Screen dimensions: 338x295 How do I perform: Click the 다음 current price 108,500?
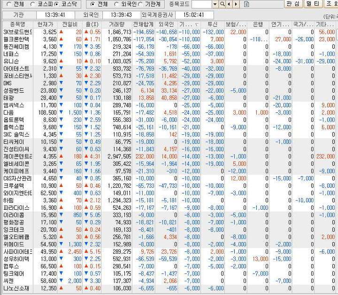tap(47, 112)
